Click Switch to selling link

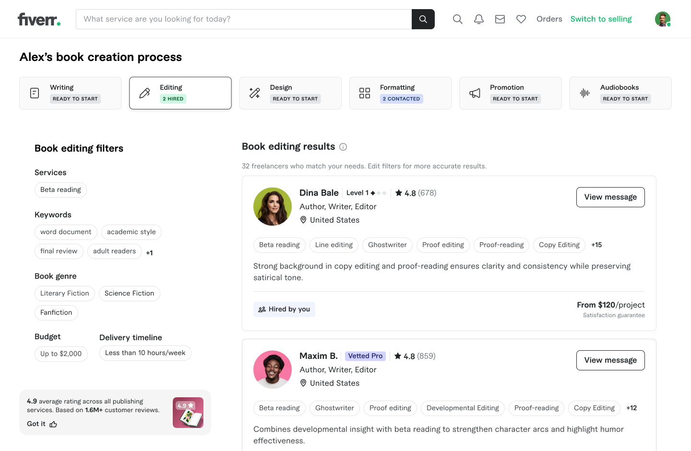click(x=601, y=19)
